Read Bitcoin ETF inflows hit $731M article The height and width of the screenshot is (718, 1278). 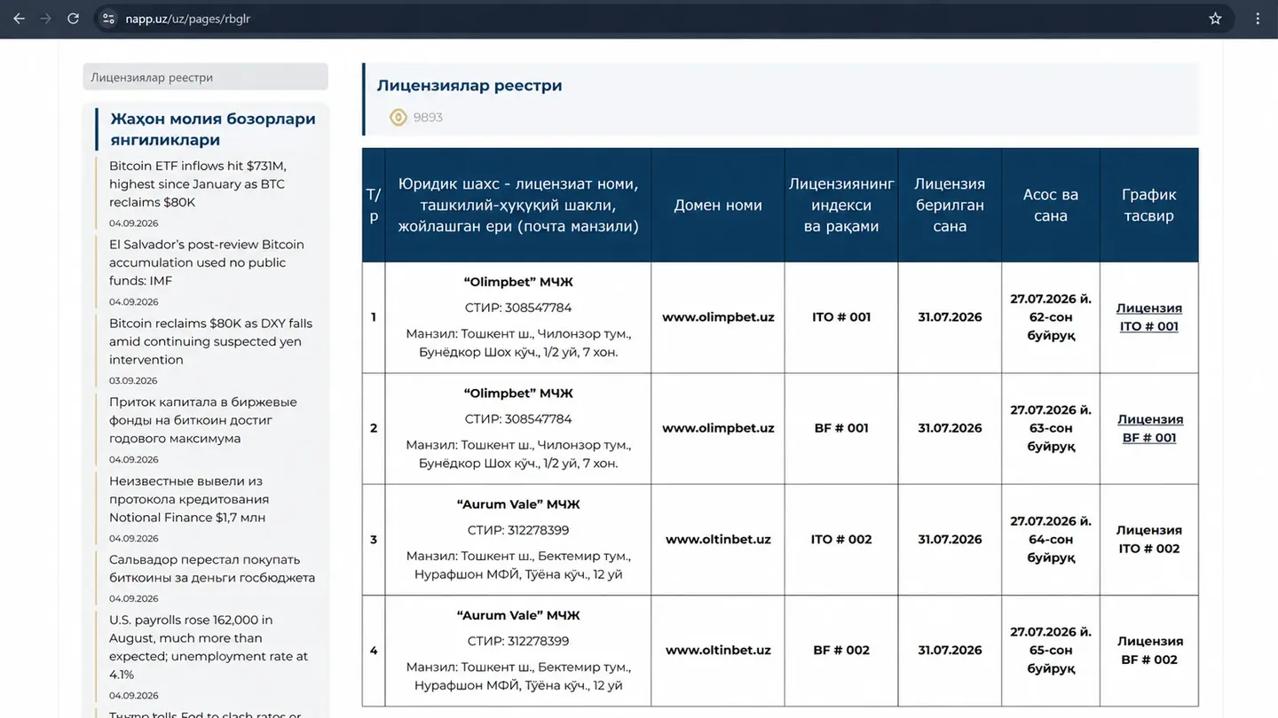click(198, 183)
